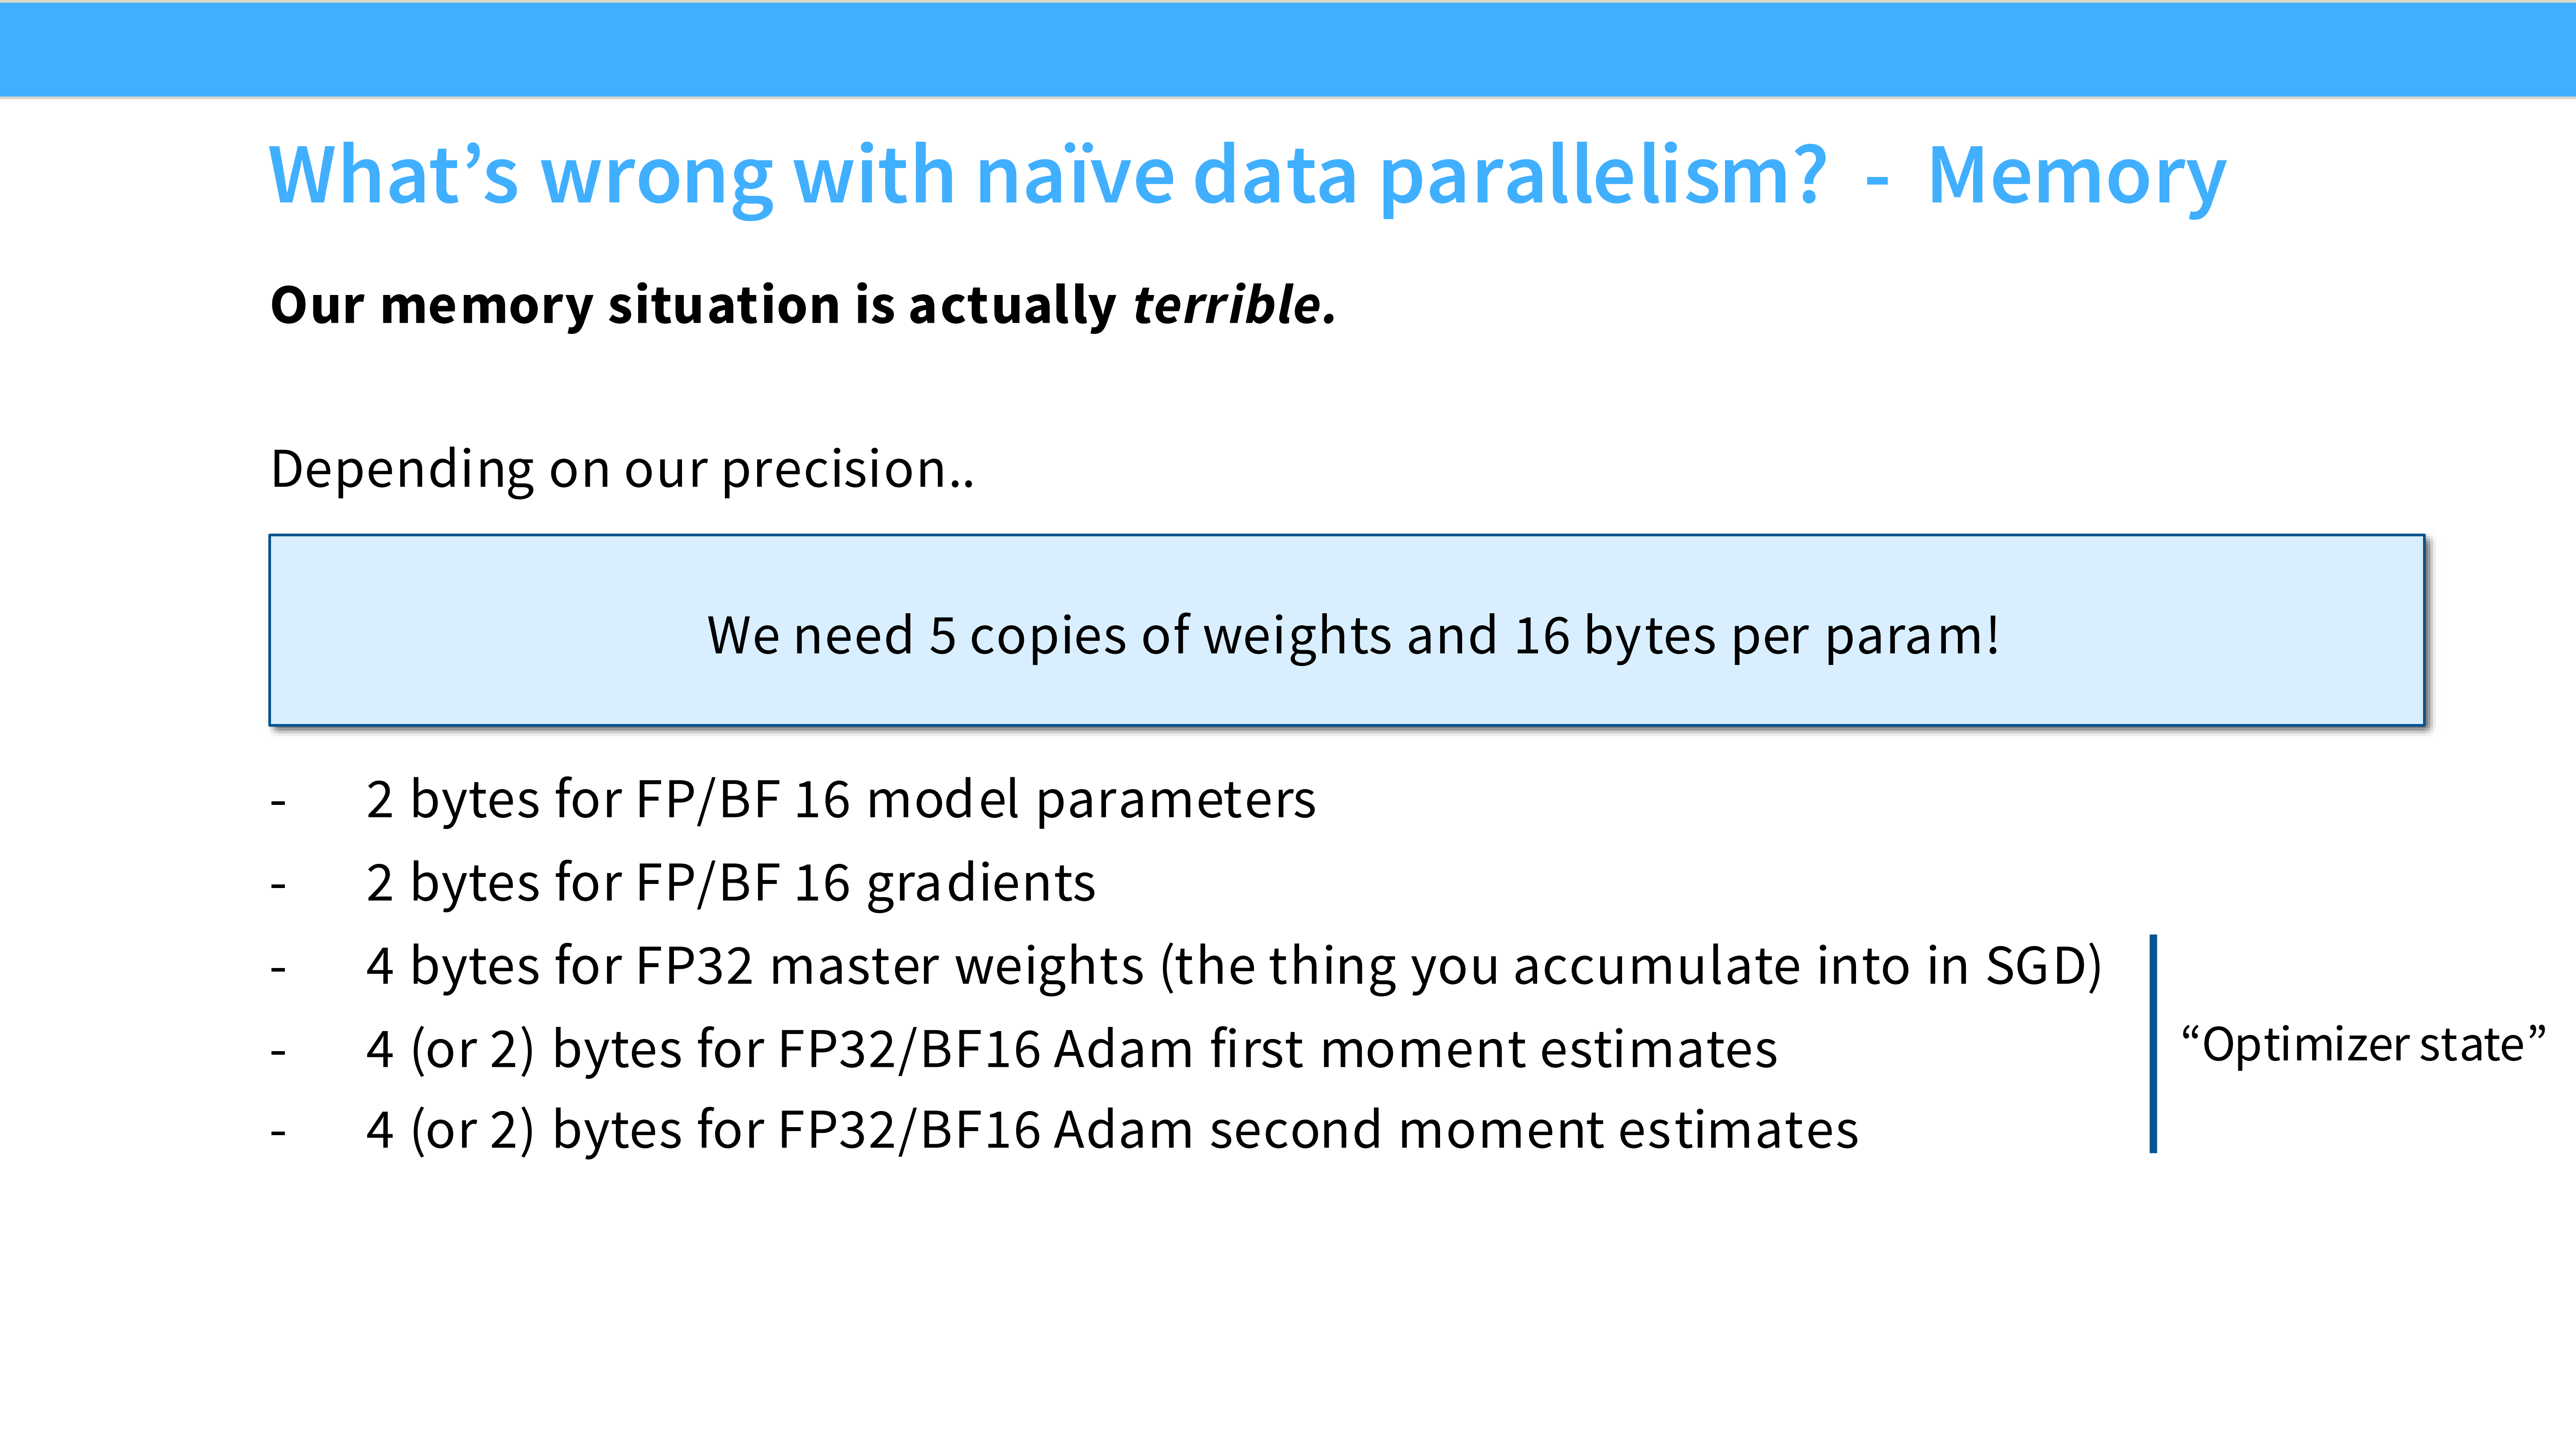Viewport: 2576px width, 1448px height.
Task: Click the dash before the gradients bullet
Action: tap(278, 885)
